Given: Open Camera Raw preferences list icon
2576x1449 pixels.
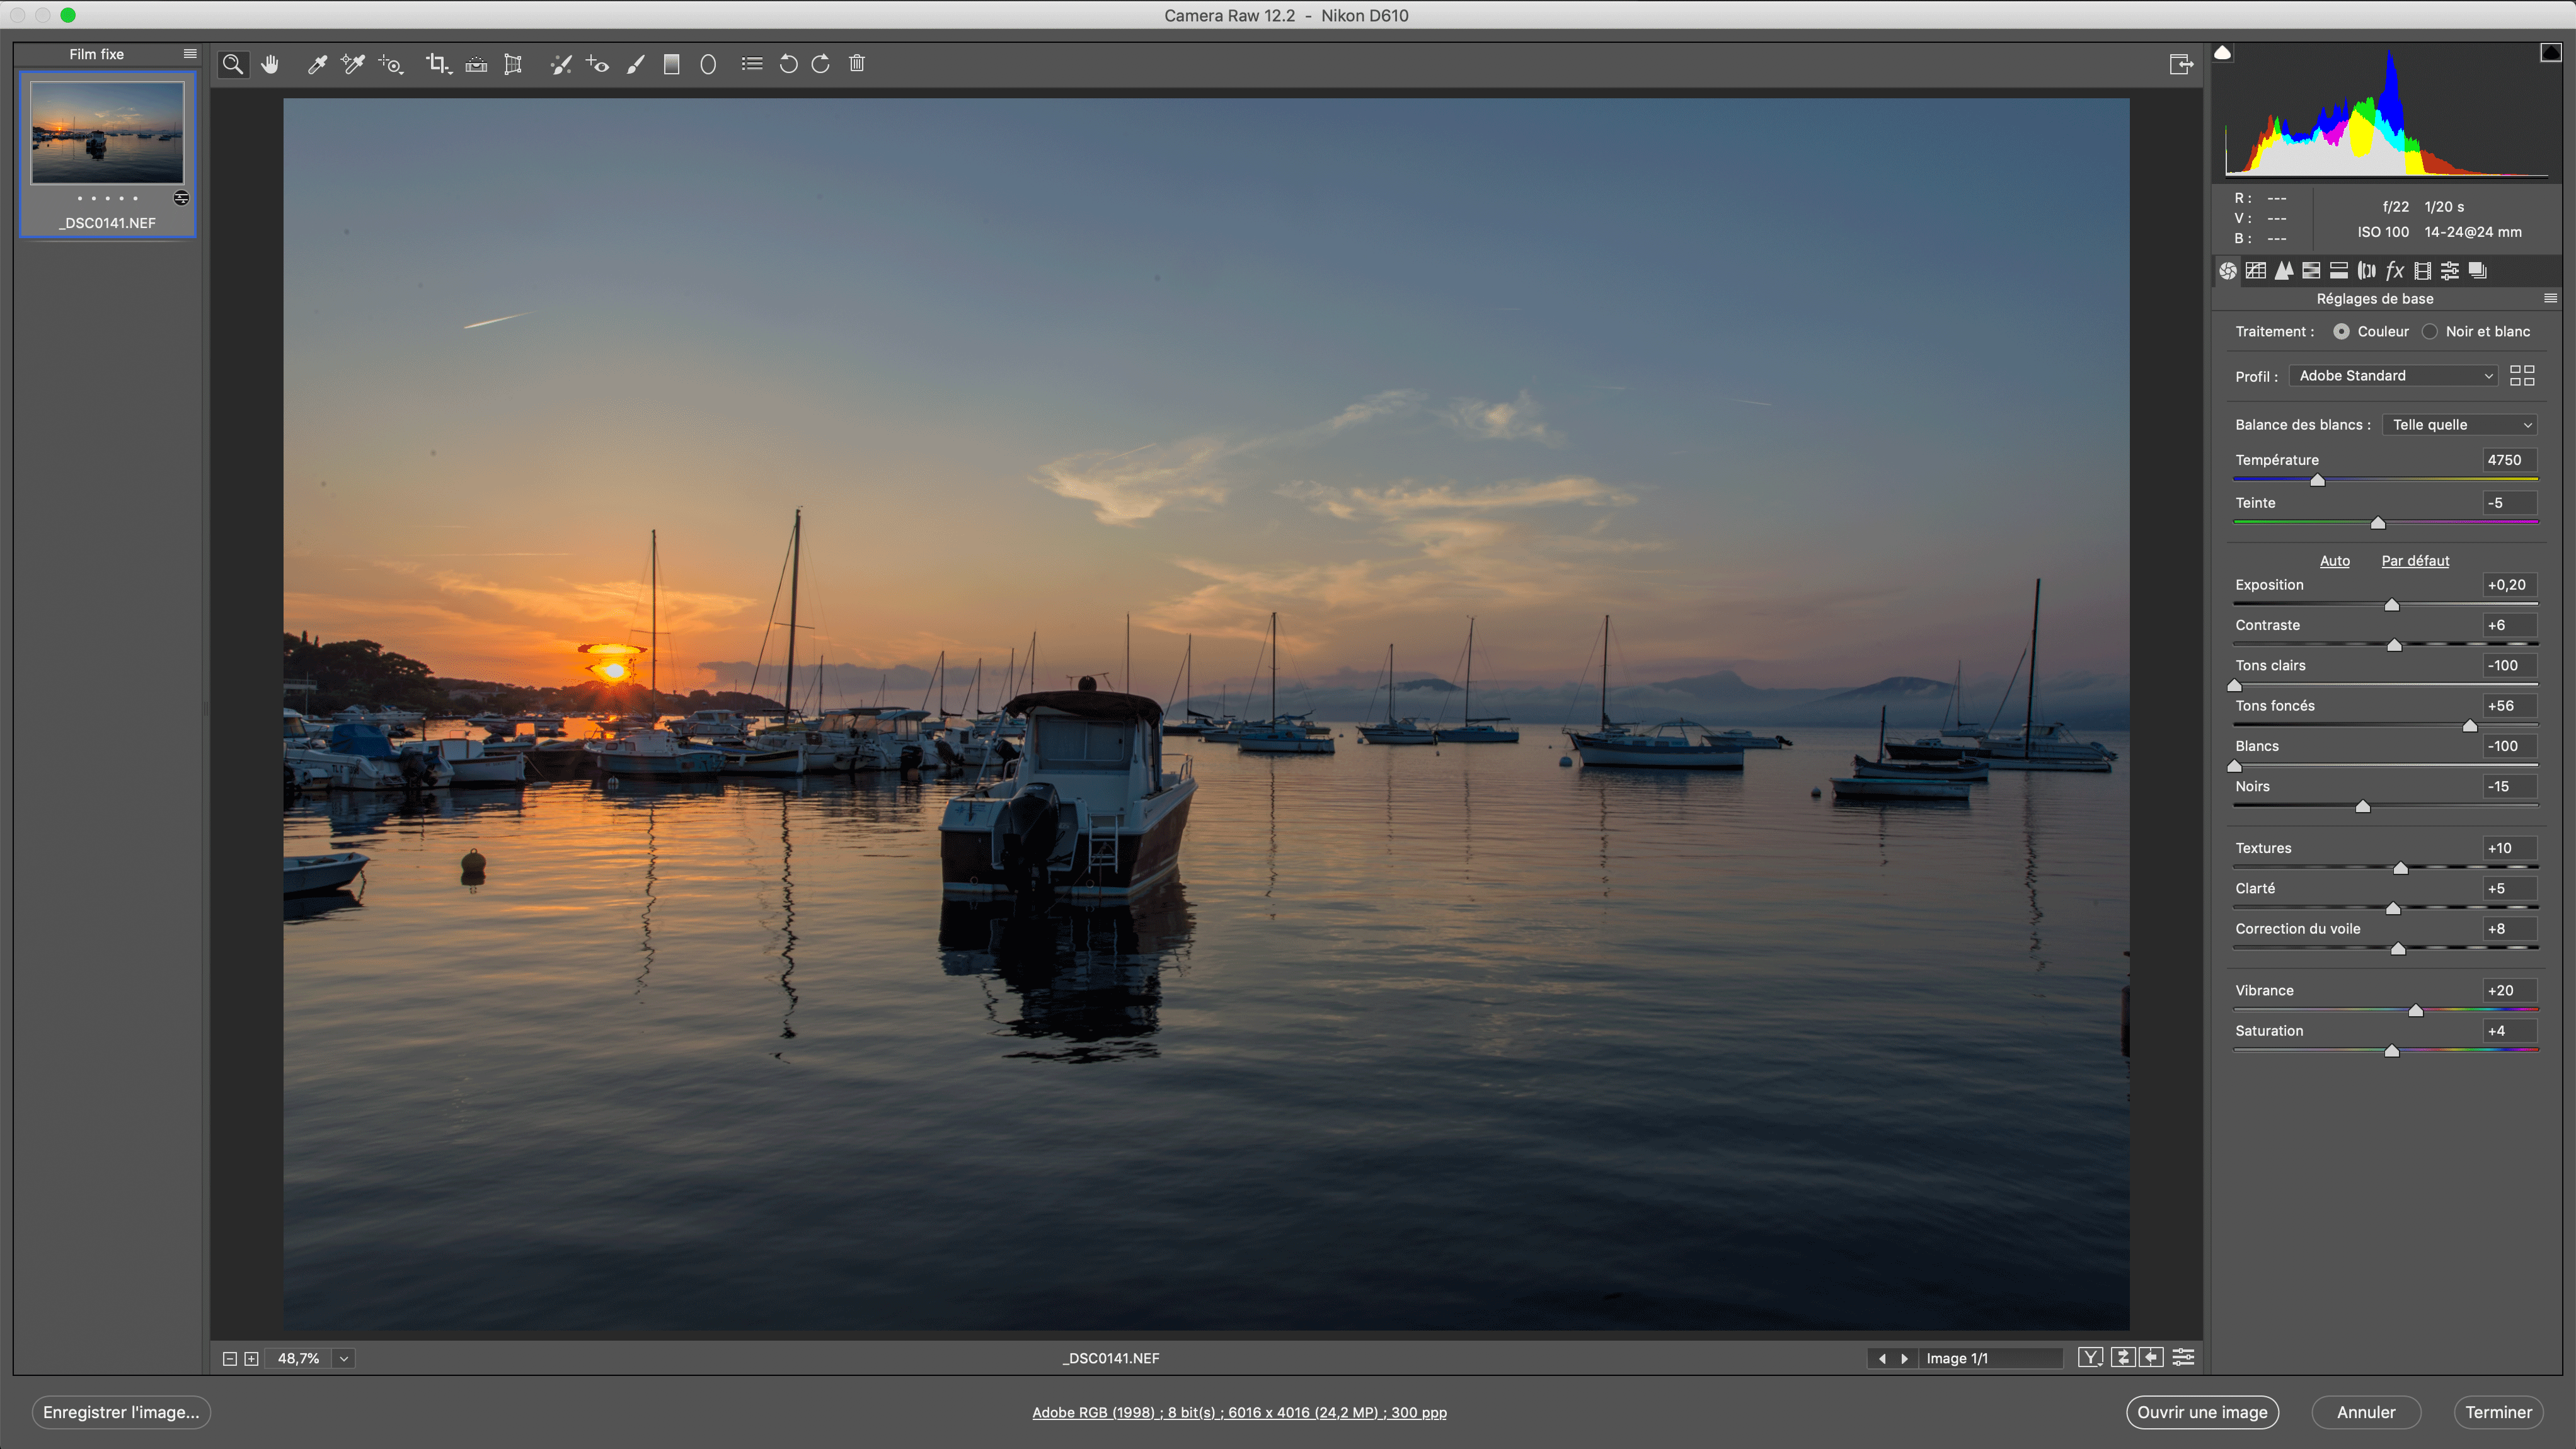Looking at the screenshot, I should tap(752, 64).
